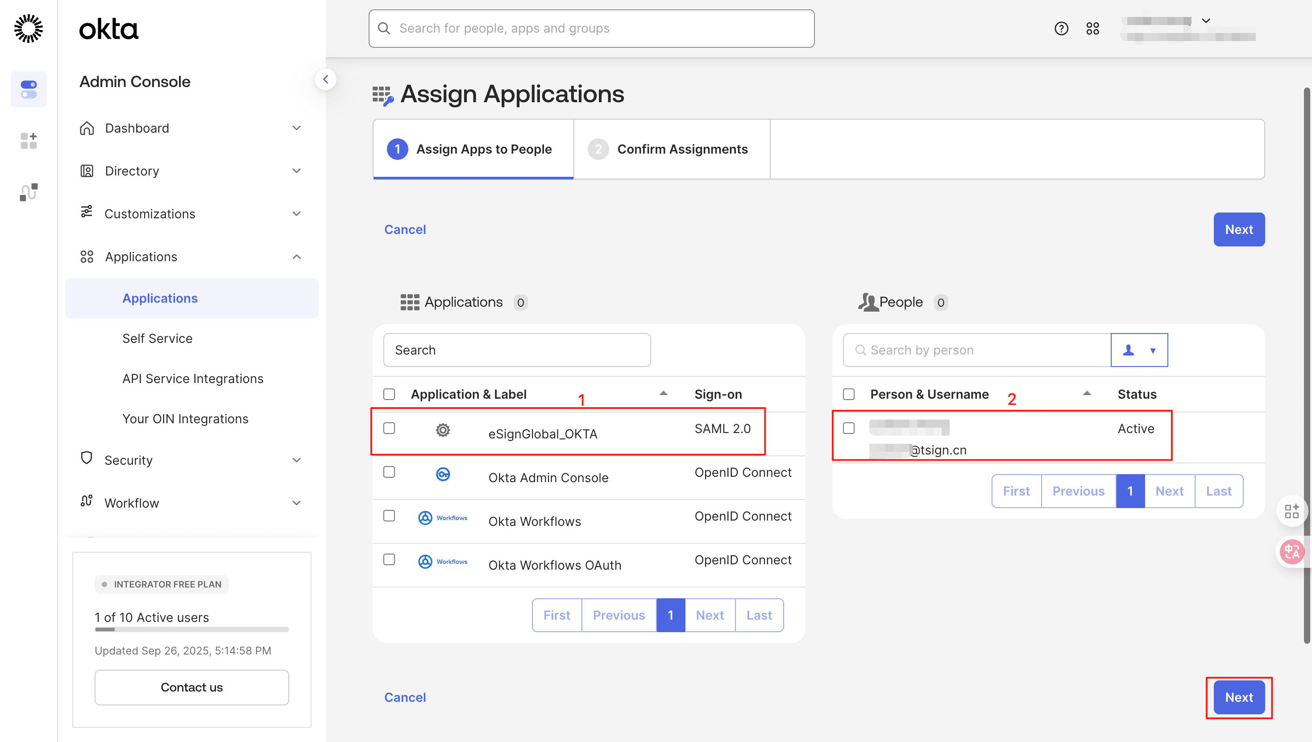Check the Okta Workflows OAuth checkbox
Image resolution: width=1312 pixels, height=742 pixels.
click(389, 559)
